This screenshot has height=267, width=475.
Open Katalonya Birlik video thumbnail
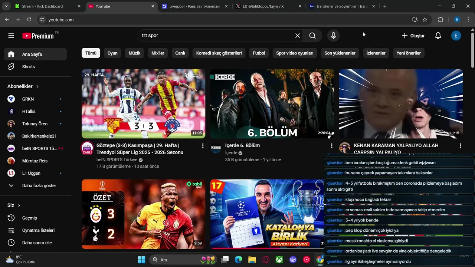coord(267,214)
